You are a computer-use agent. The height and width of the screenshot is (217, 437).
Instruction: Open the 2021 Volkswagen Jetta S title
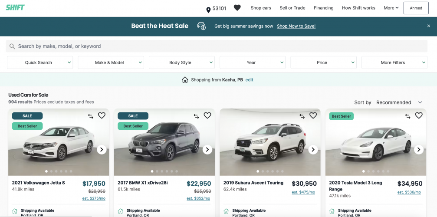[39, 183]
